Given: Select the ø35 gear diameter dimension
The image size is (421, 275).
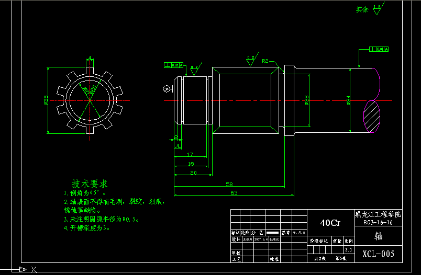Looking at the screenshot, I should [46, 100].
